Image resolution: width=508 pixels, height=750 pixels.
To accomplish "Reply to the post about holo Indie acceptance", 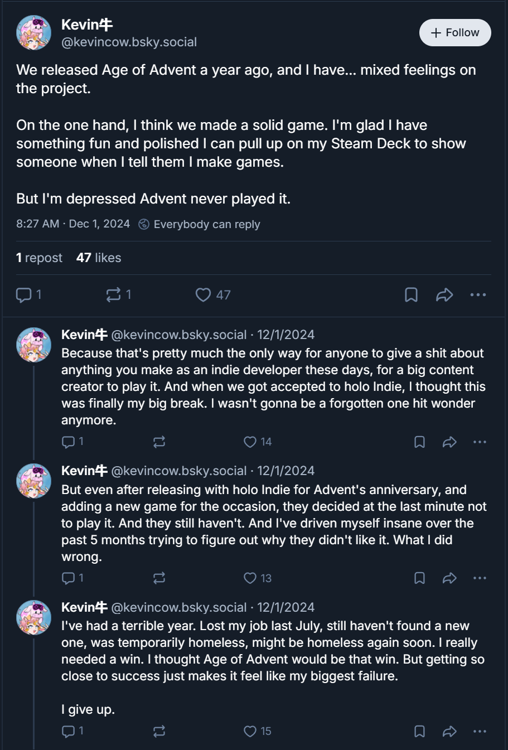I will pyautogui.click(x=72, y=442).
